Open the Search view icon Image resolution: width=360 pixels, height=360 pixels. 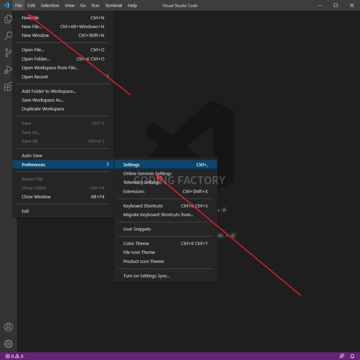[x=8, y=36]
